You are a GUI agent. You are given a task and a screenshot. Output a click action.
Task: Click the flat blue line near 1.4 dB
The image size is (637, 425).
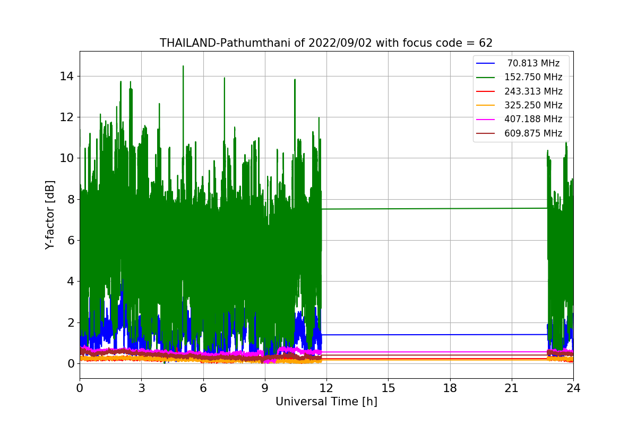[x=434, y=335]
